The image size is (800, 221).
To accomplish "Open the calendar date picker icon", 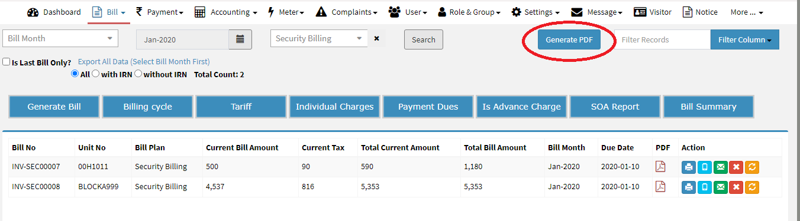I will (x=240, y=39).
